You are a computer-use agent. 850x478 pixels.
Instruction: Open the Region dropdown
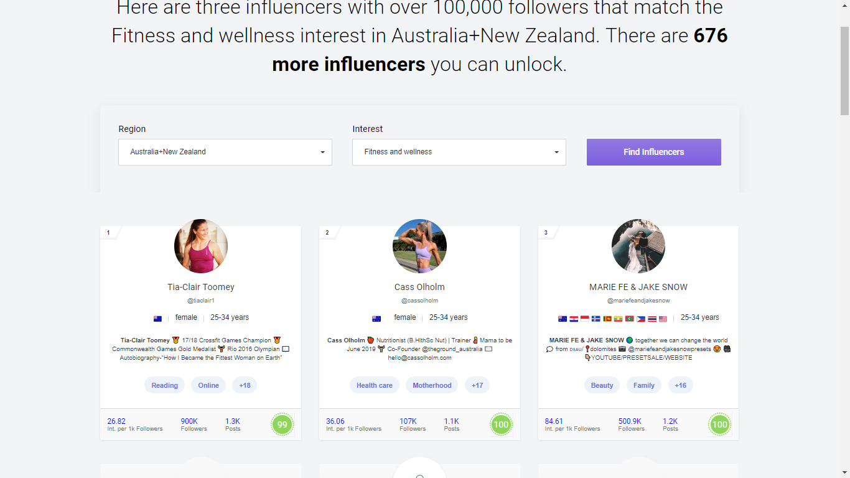[225, 152]
